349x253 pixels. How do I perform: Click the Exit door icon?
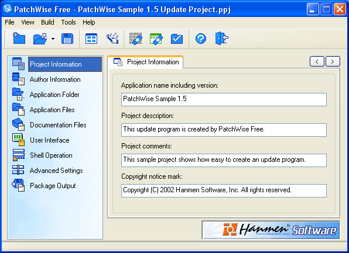[222, 38]
